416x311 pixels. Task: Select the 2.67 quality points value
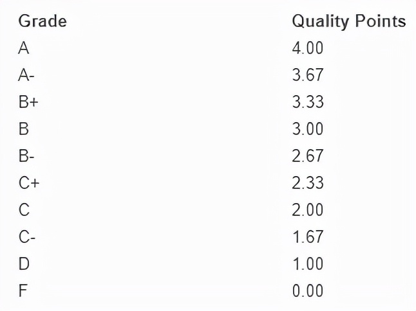pos(307,156)
